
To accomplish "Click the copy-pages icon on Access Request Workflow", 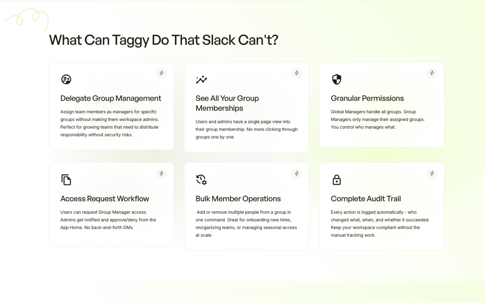I will tap(66, 179).
